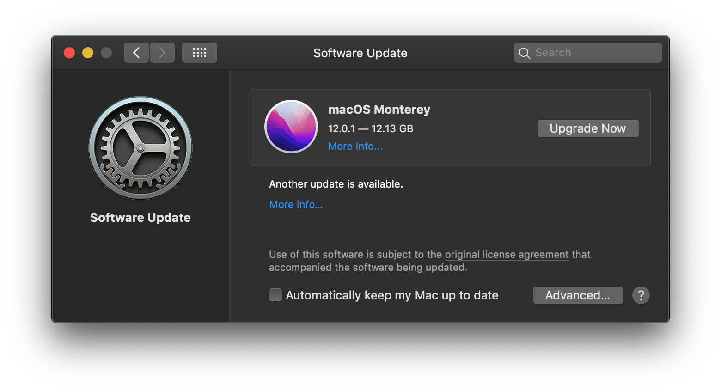Open Advanced... settings

point(578,295)
